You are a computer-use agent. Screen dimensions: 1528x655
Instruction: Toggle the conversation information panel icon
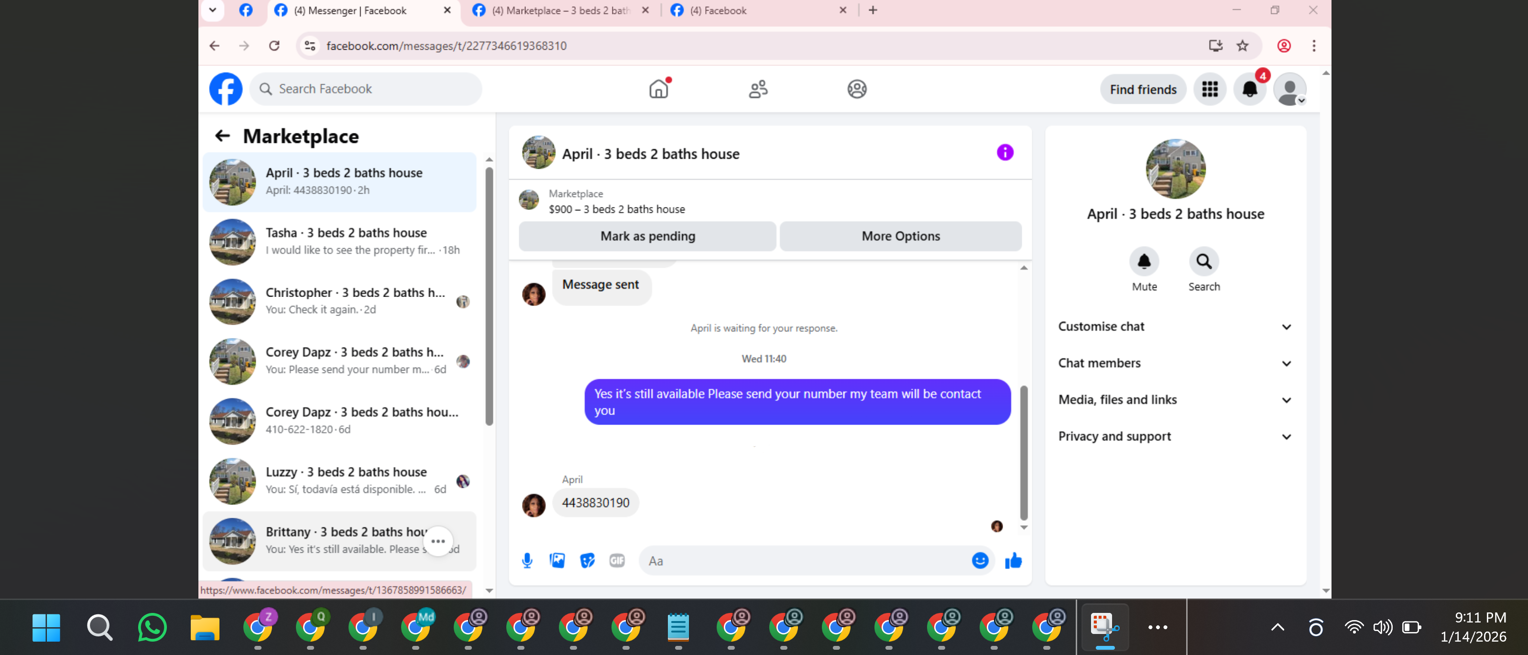click(x=1004, y=153)
